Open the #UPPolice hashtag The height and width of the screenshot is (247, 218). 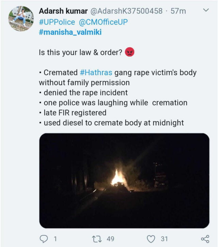pyautogui.click(x=57, y=22)
